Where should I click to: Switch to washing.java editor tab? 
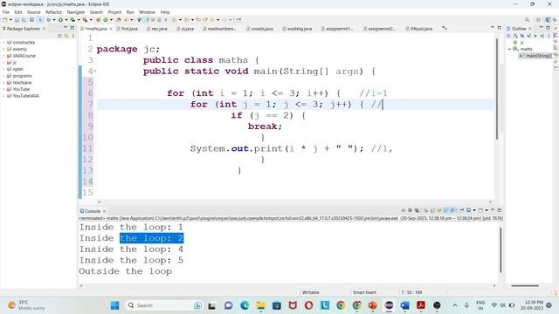pos(297,29)
